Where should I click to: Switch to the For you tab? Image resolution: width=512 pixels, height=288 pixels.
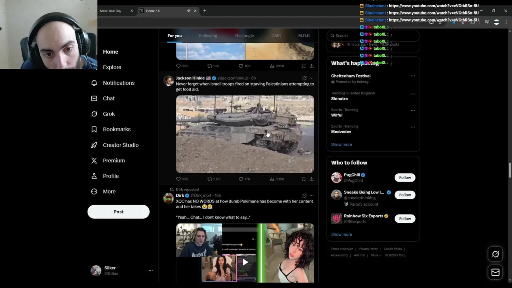coord(174,36)
